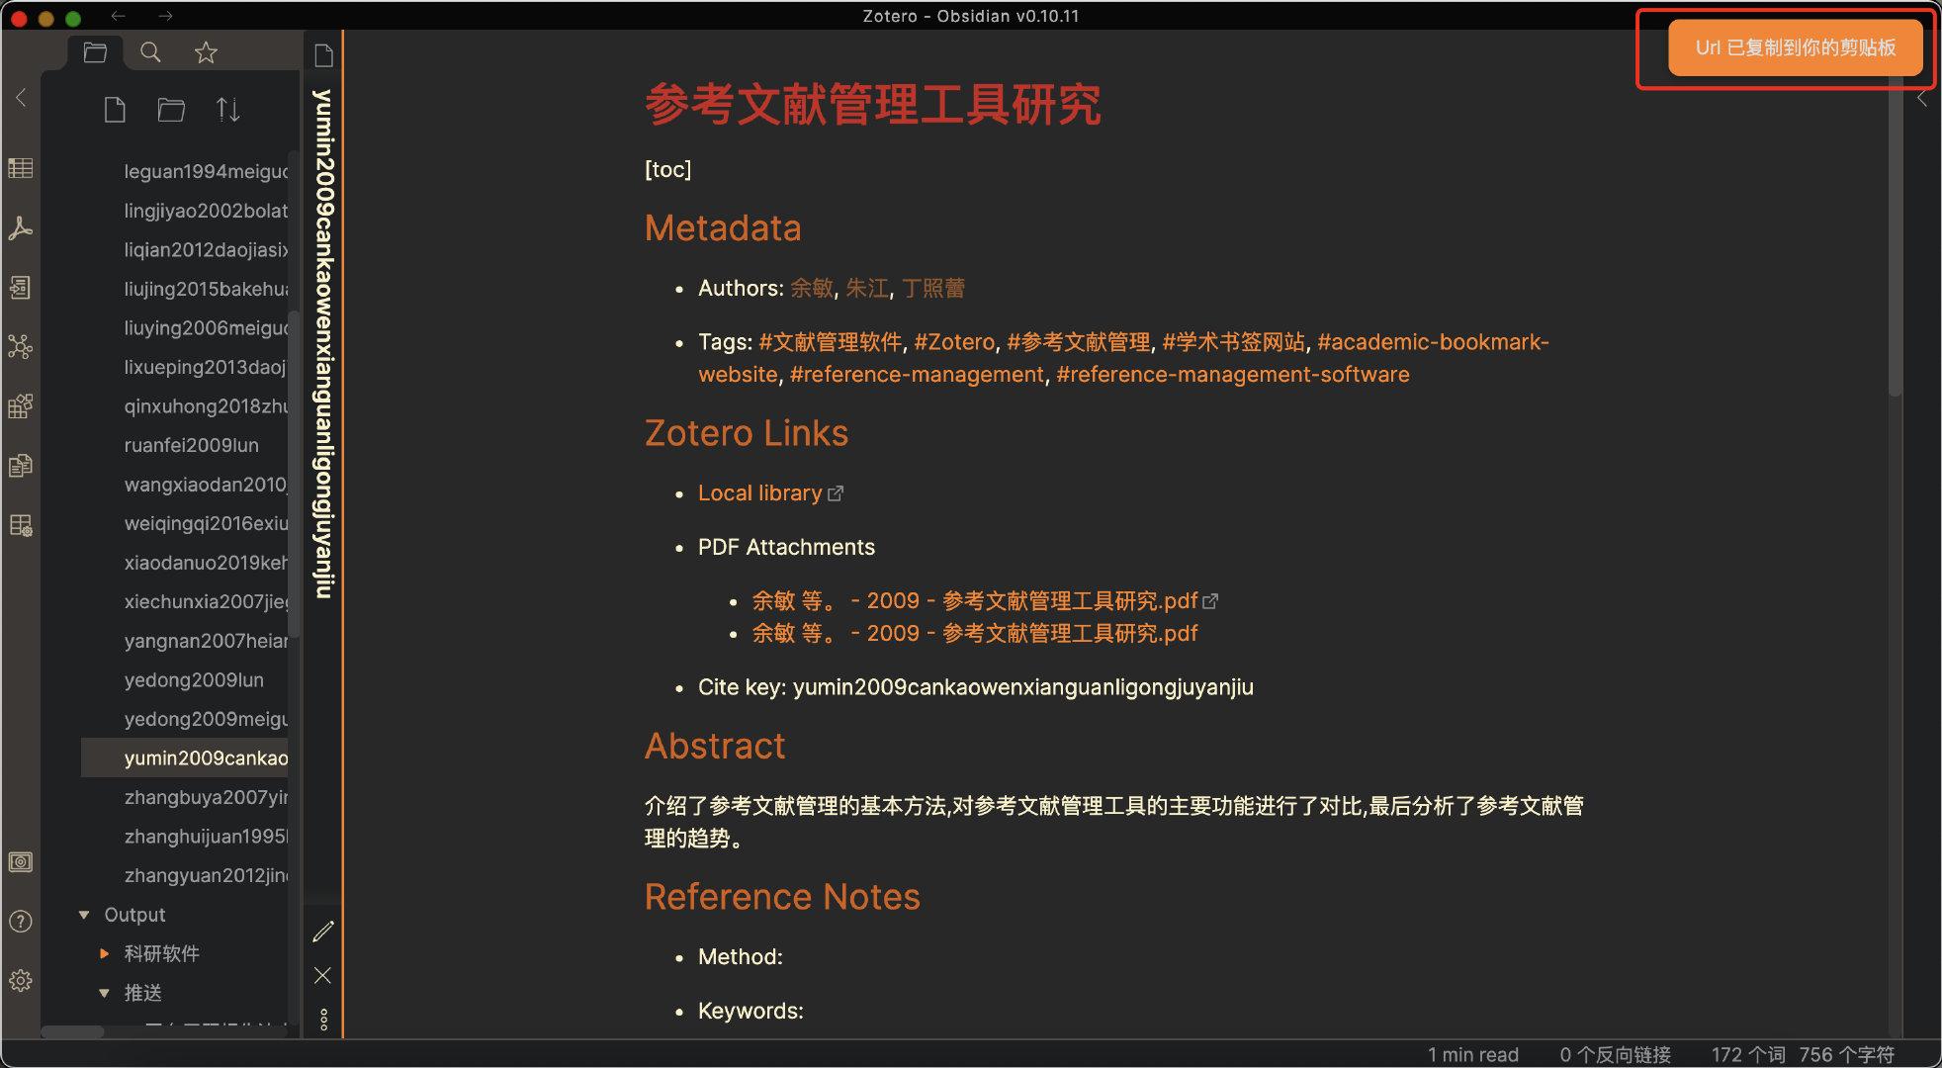
Task: Click the #reference-management-software tag
Action: tap(1233, 375)
